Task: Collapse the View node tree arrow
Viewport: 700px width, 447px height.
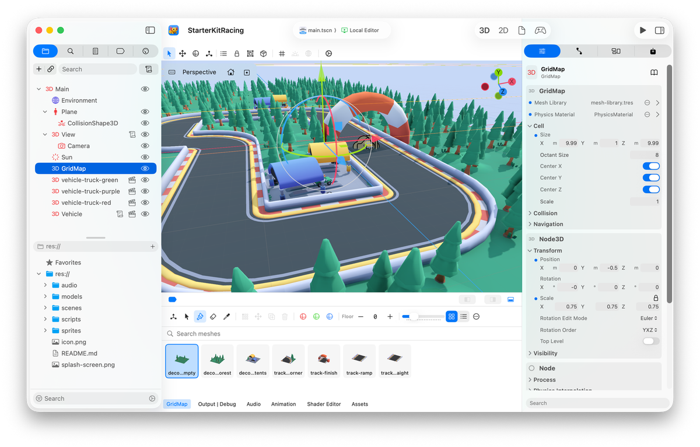Action: point(45,135)
